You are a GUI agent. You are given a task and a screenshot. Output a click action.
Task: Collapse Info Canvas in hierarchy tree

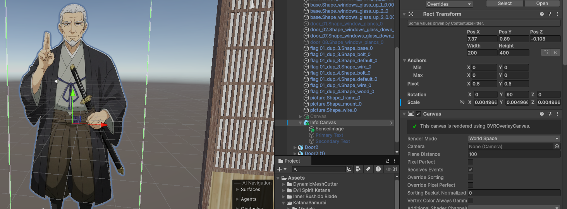(301, 123)
